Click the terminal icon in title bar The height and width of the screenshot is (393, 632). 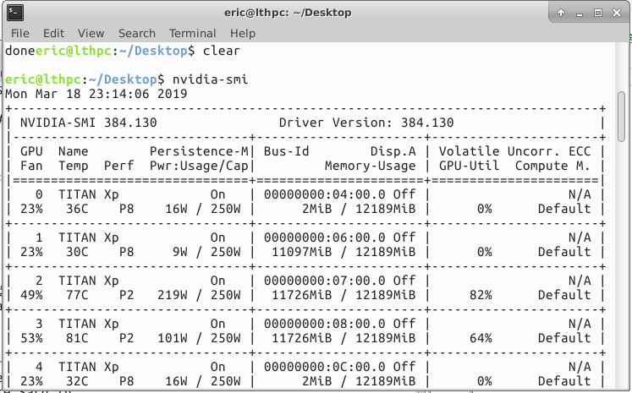pyautogui.click(x=15, y=13)
